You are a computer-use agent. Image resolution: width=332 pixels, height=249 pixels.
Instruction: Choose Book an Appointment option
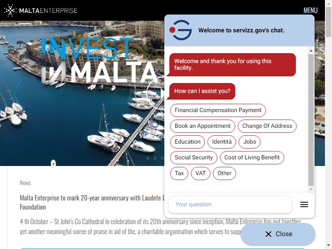203,126
